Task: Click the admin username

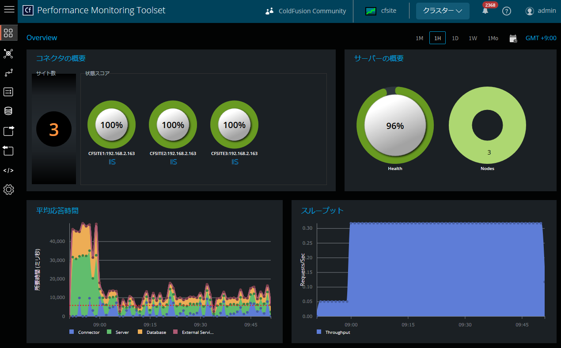Action: coord(547,11)
